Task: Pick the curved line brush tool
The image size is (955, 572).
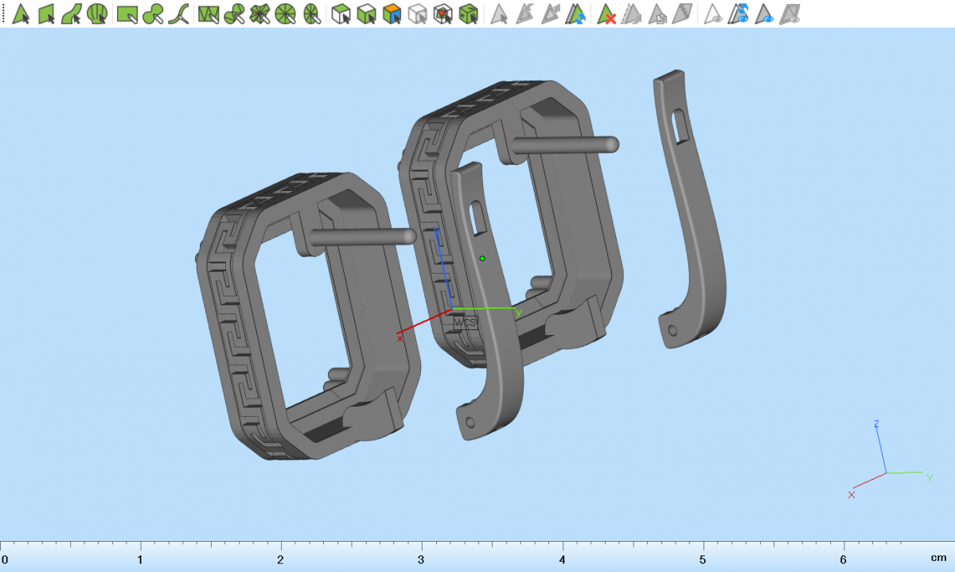Action: coord(181,14)
